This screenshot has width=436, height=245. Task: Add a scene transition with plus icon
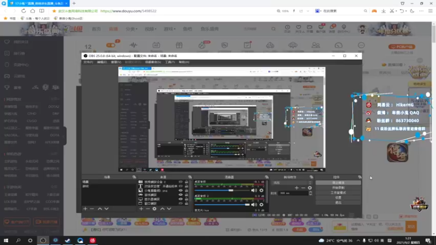pyautogui.click(x=296, y=188)
